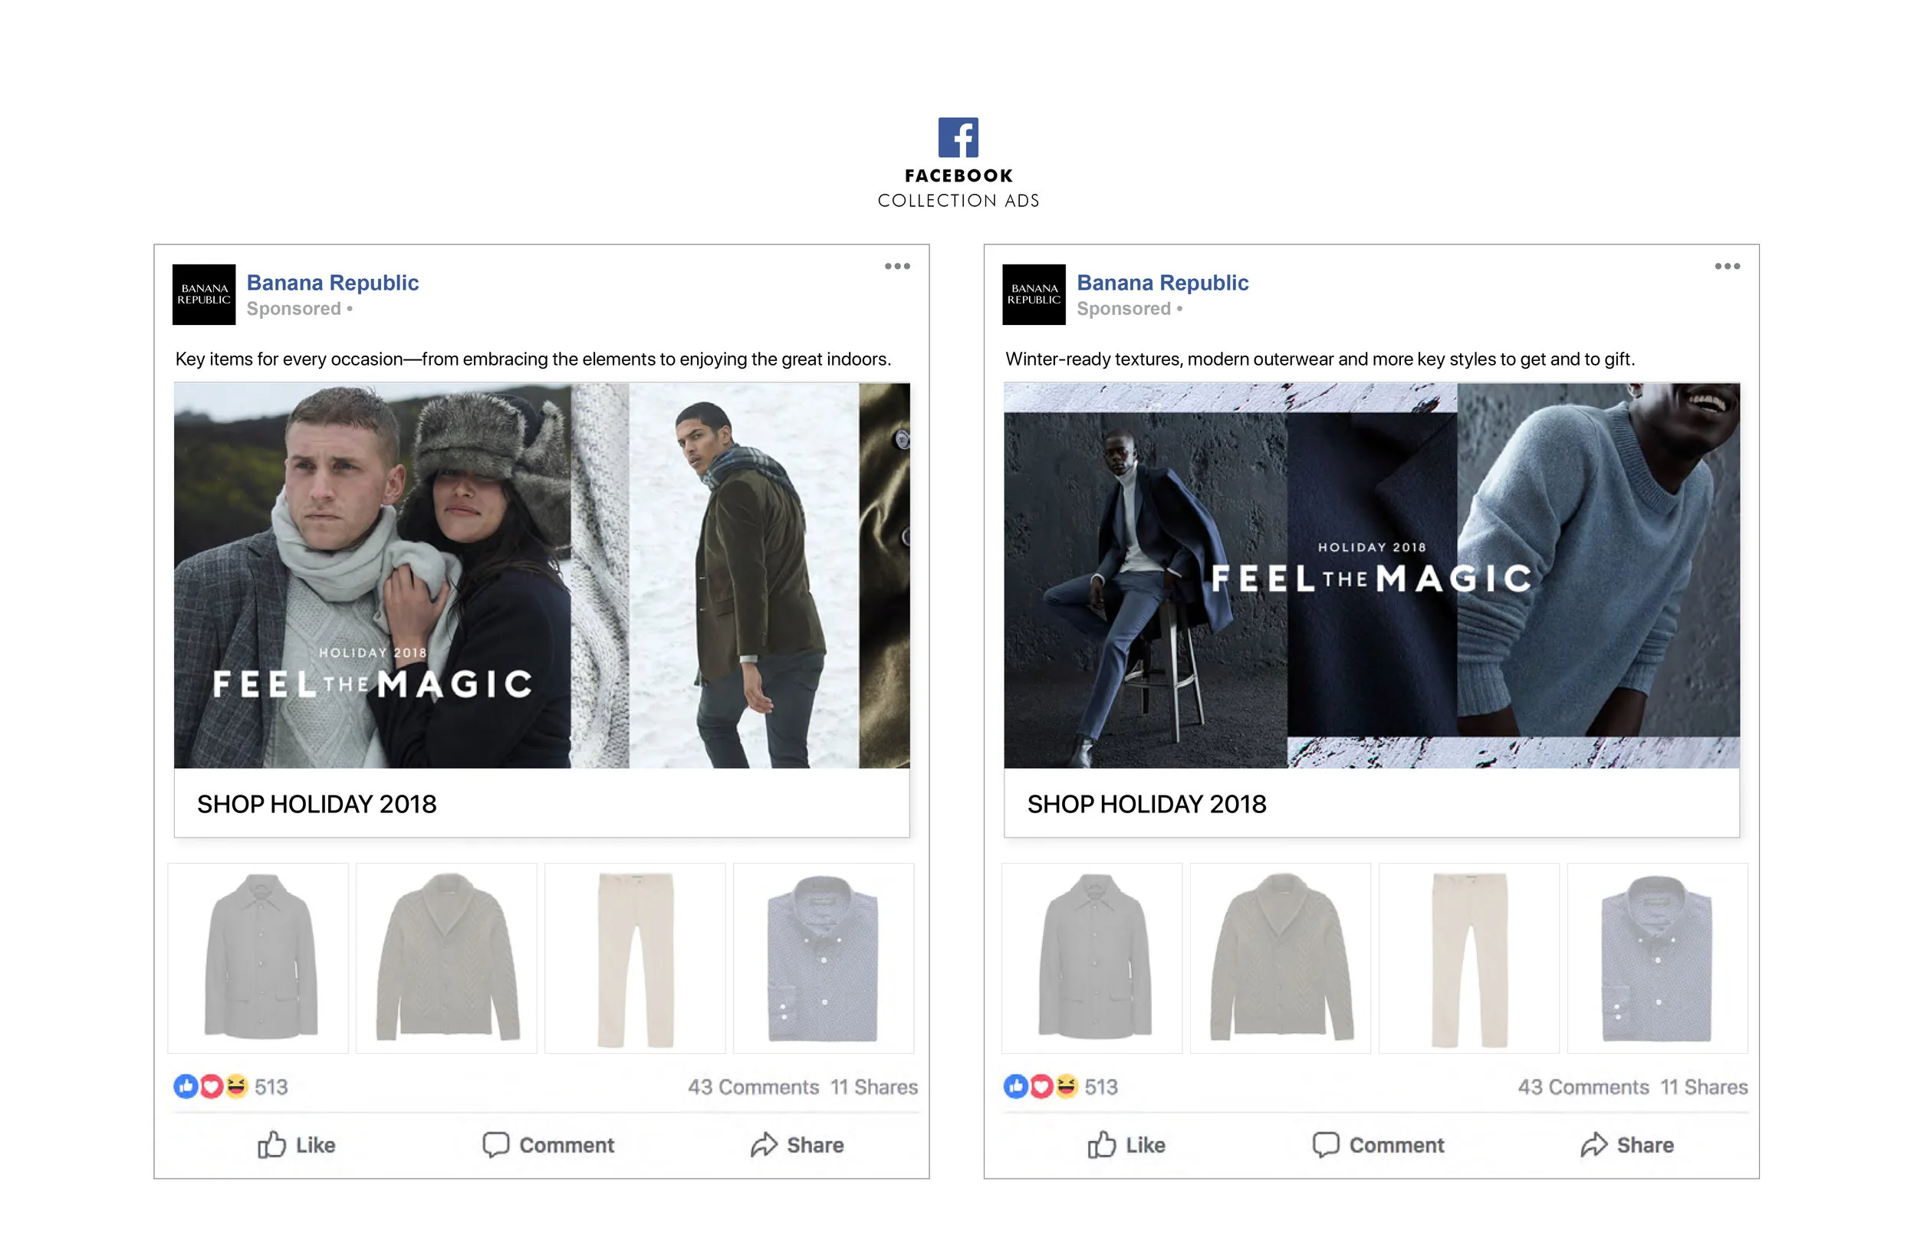Image resolution: width=1917 pixels, height=1240 pixels.
Task: Click Banana Republic logo on right post
Action: [1034, 295]
